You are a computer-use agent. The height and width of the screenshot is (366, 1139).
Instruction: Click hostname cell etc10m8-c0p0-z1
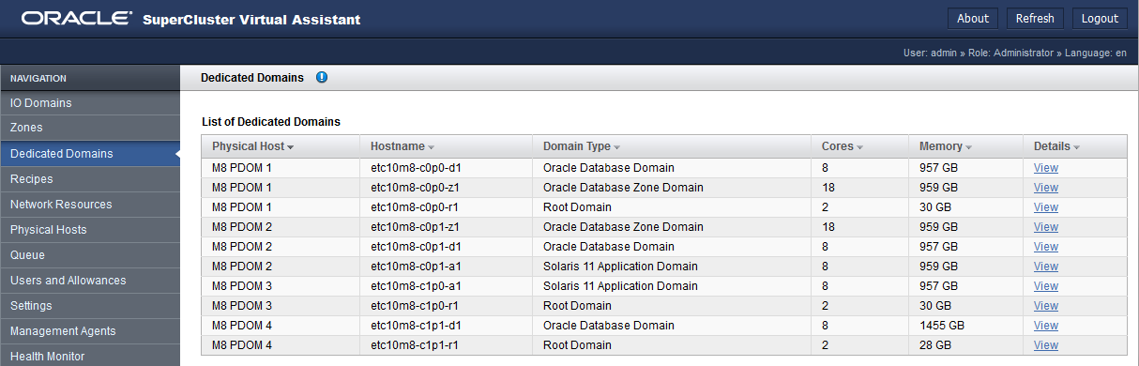(446, 188)
